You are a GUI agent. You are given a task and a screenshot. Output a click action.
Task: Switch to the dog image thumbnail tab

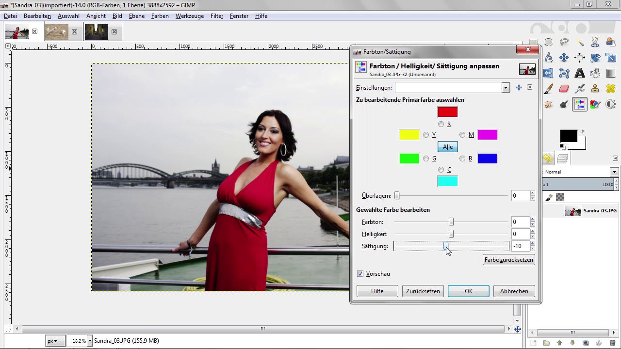pos(57,32)
